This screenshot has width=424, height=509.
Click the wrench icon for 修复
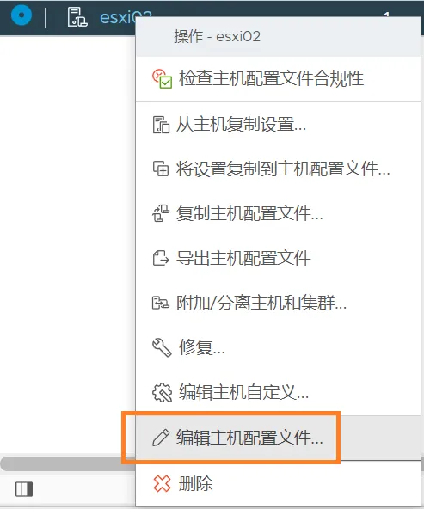162,347
